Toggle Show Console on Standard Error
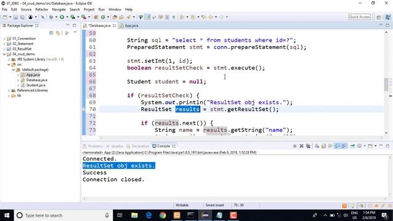393x221 pixels. click(x=344, y=146)
